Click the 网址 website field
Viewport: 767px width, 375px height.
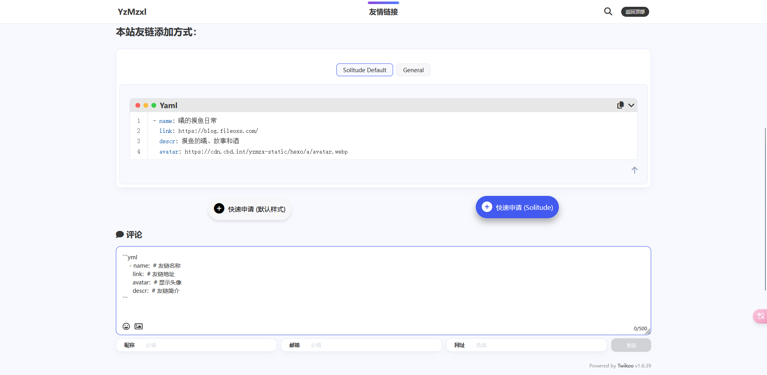coord(527,345)
